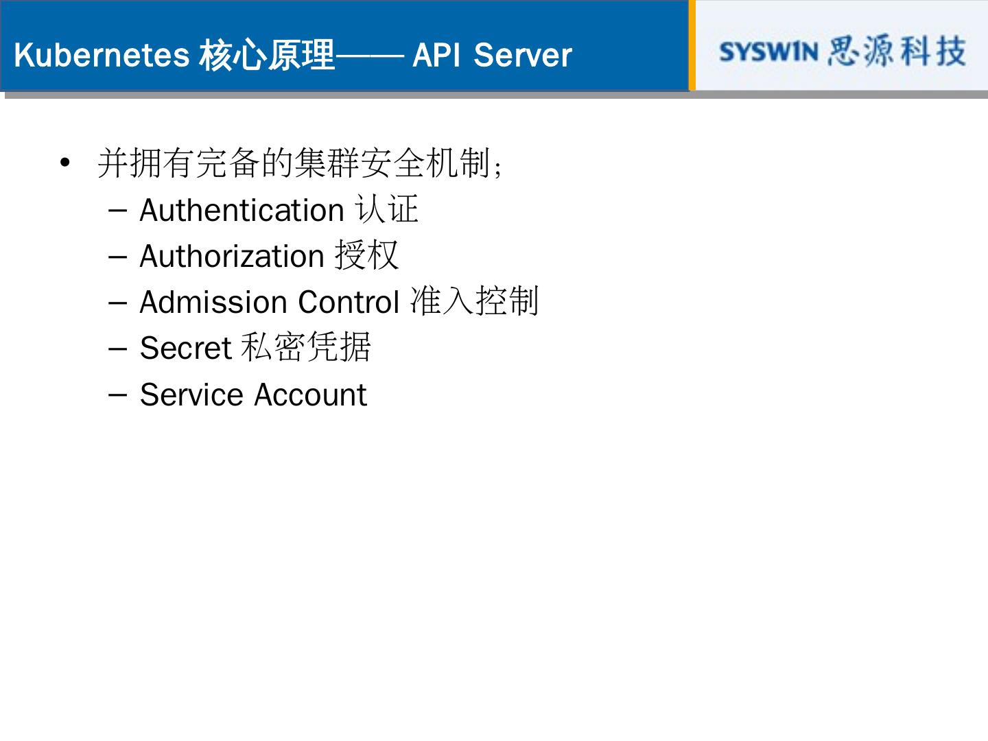Click the Chinese text 认证
988x741 pixels.
pyautogui.click(x=387, y=209)
